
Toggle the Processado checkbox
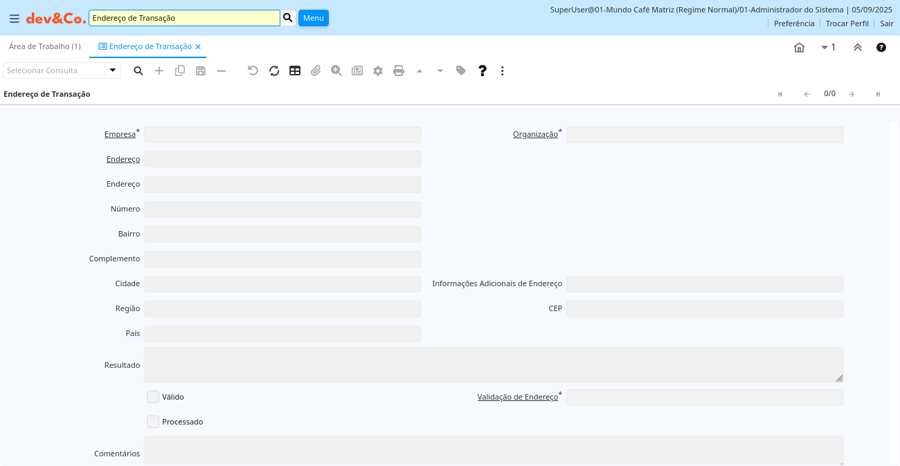pyautogui.click(x=153, y=422)
